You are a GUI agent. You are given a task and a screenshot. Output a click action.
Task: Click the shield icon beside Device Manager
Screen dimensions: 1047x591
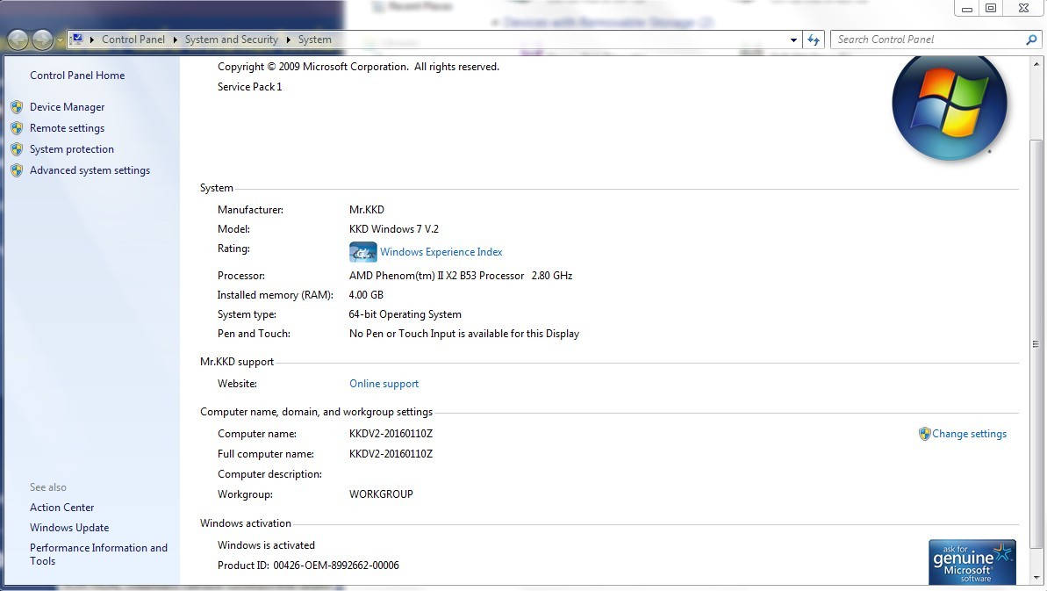18,107
